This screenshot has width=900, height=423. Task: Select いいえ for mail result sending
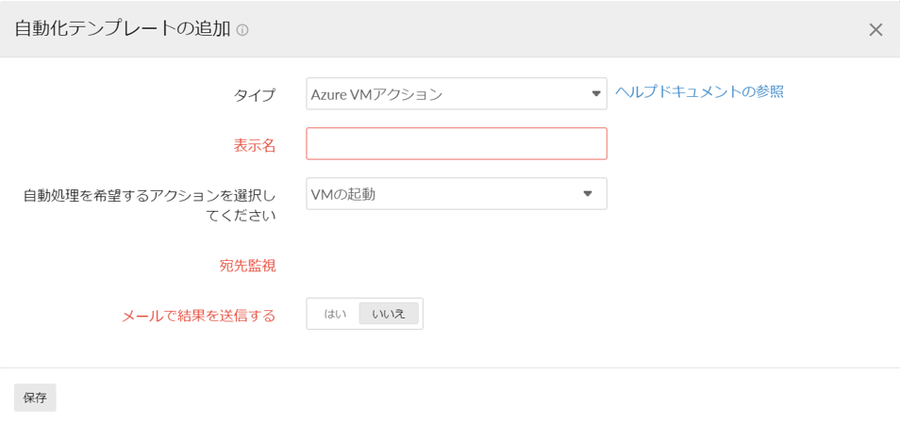point(389,314)
